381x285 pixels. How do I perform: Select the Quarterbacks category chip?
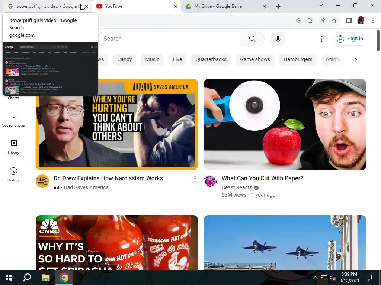[x=211, y=60]
